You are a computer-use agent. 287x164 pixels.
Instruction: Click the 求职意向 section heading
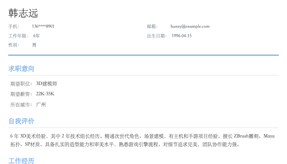[x=21, y=68]
